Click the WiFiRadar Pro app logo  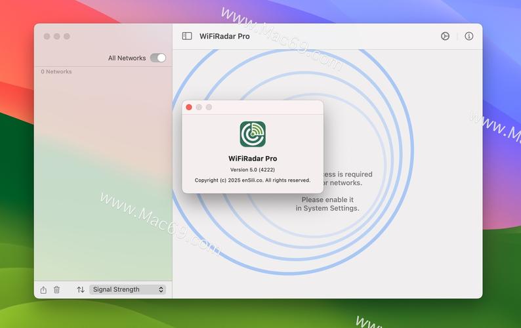coord(253,134)
